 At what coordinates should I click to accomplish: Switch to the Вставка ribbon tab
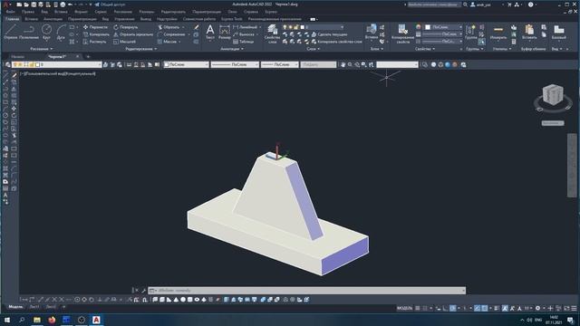[x=31, y=19]
